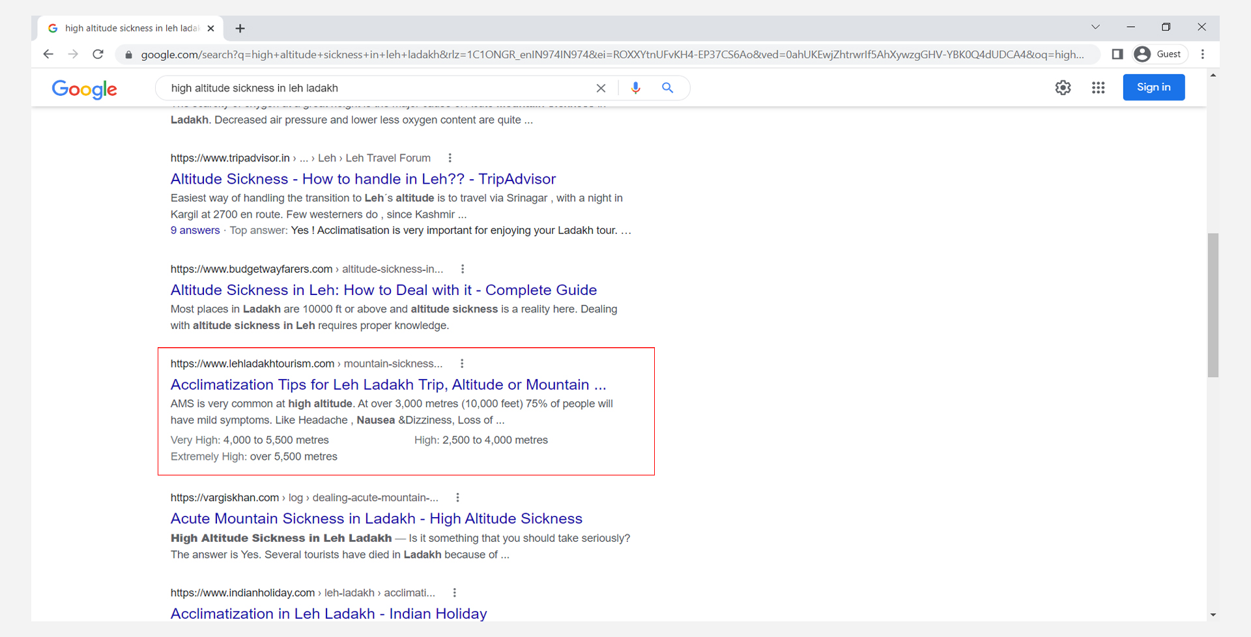Submit search with the magnifier icon

[x=667, y=87]
